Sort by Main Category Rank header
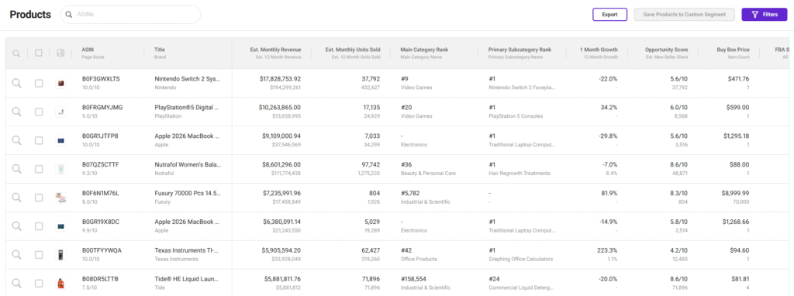Viewport: 794px width, 296px height. pyautogui.click(x=424, y=50)
